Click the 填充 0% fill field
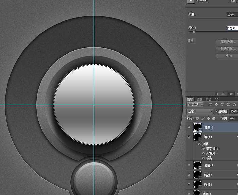The image size is (238, 195). (x=234, y=118)
